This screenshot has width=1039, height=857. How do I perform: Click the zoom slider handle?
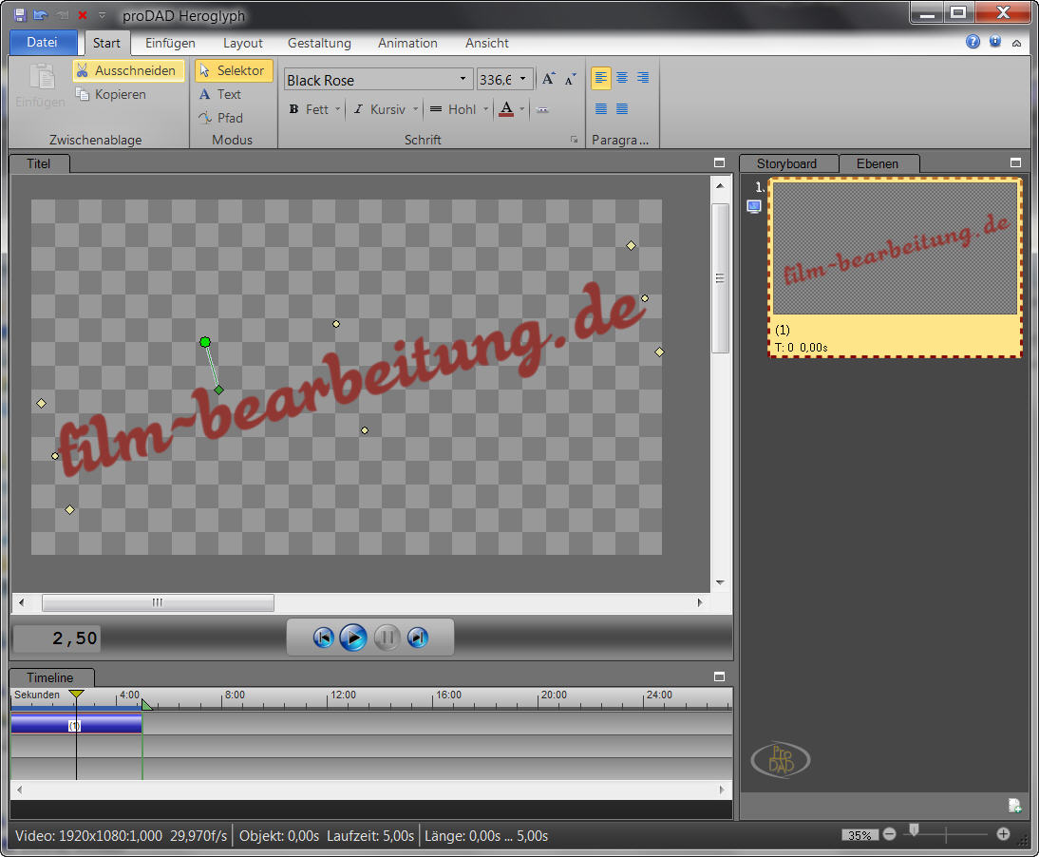tap(914, 830)
